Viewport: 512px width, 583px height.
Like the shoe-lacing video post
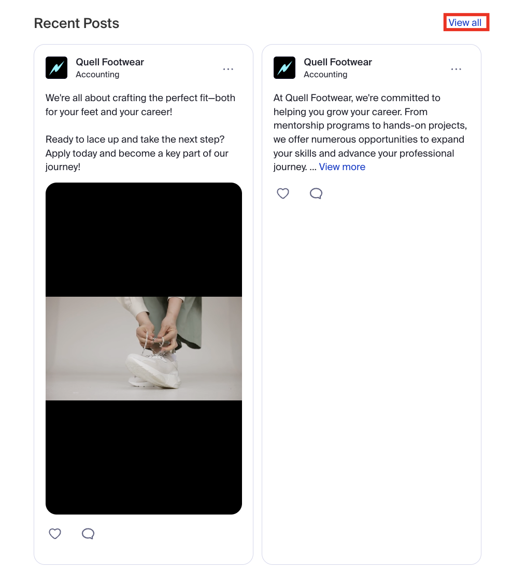[x=55, y=534]
